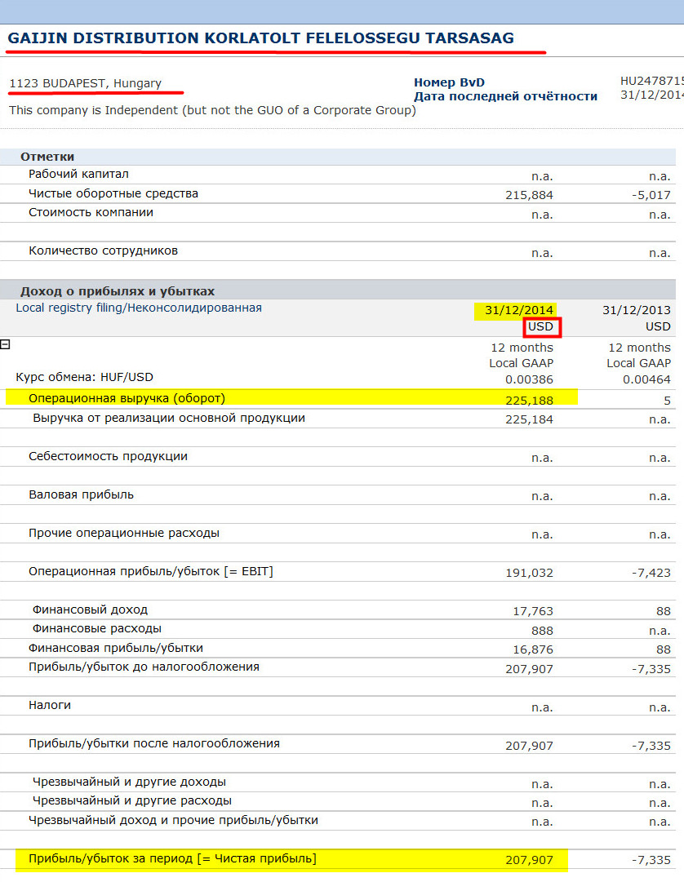
Task: Select the Рабочий капитал row label
Action: pyautogui.click(x=78, y=174)
